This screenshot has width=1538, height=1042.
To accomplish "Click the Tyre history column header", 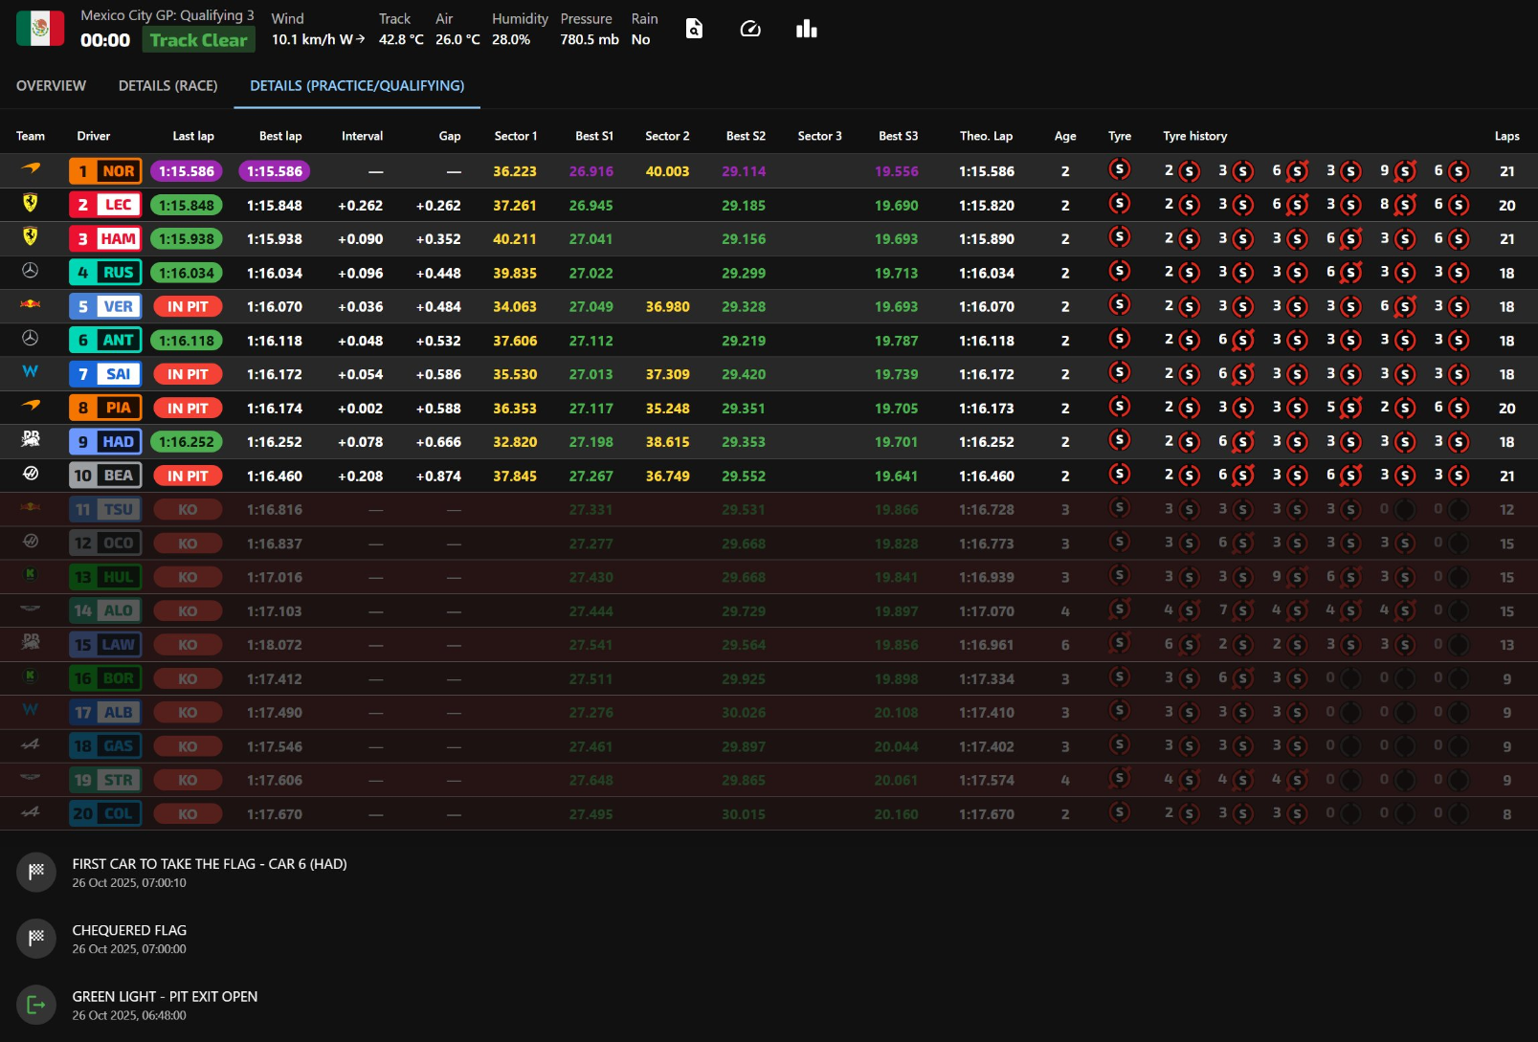I will click(1194, 136).
